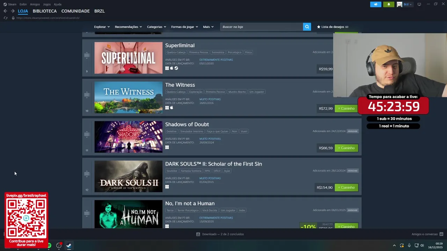The height and width of the screenshot is (251, 447).
Task: Click the SteamOS icon under Superliminal
Action: pos(176,68)
